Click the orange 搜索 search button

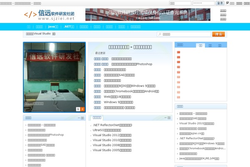pyautogui.click(x=218, y=34)
